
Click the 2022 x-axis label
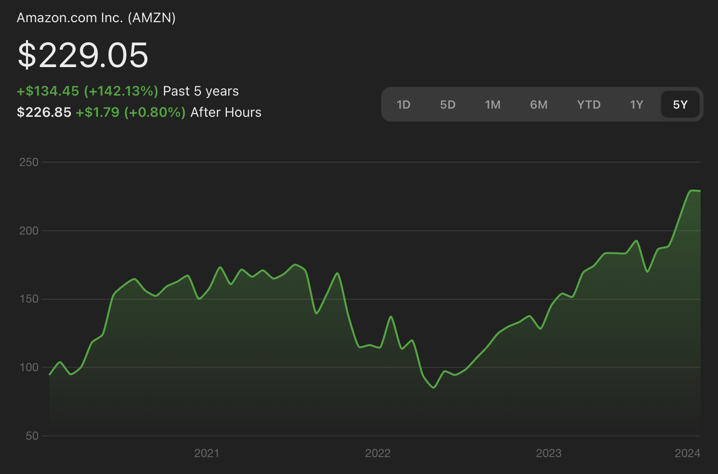pos(378,453)
